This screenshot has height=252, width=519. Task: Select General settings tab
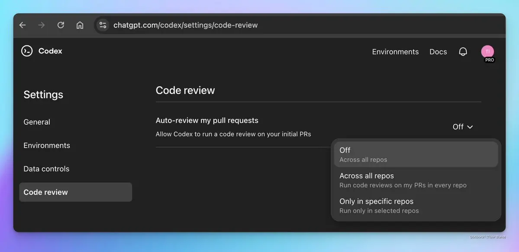pos(37,122)
